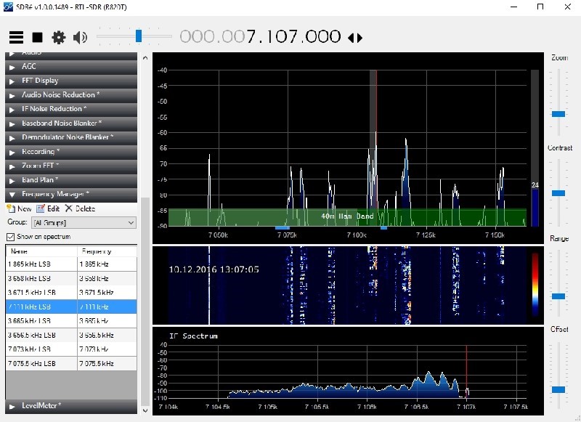Screen dimensions: 581x422
Task: Click Delete in Frequency Manager
Action: (x=80, y=208)
